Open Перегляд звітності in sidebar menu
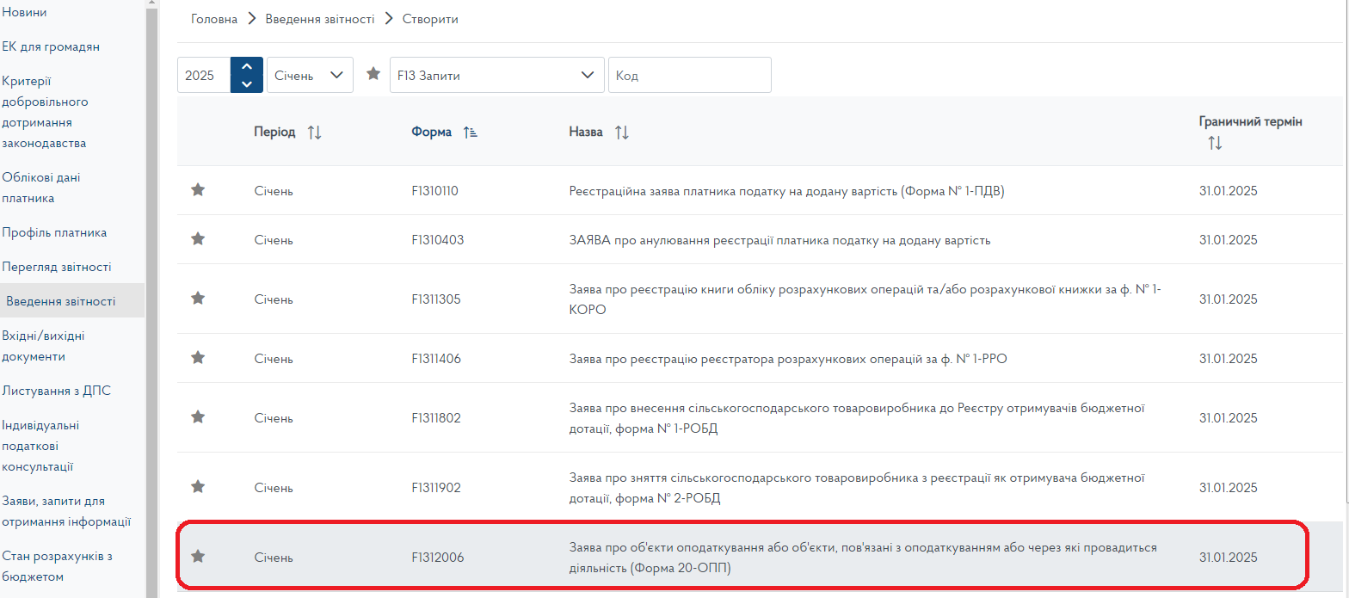 (57, 267)
